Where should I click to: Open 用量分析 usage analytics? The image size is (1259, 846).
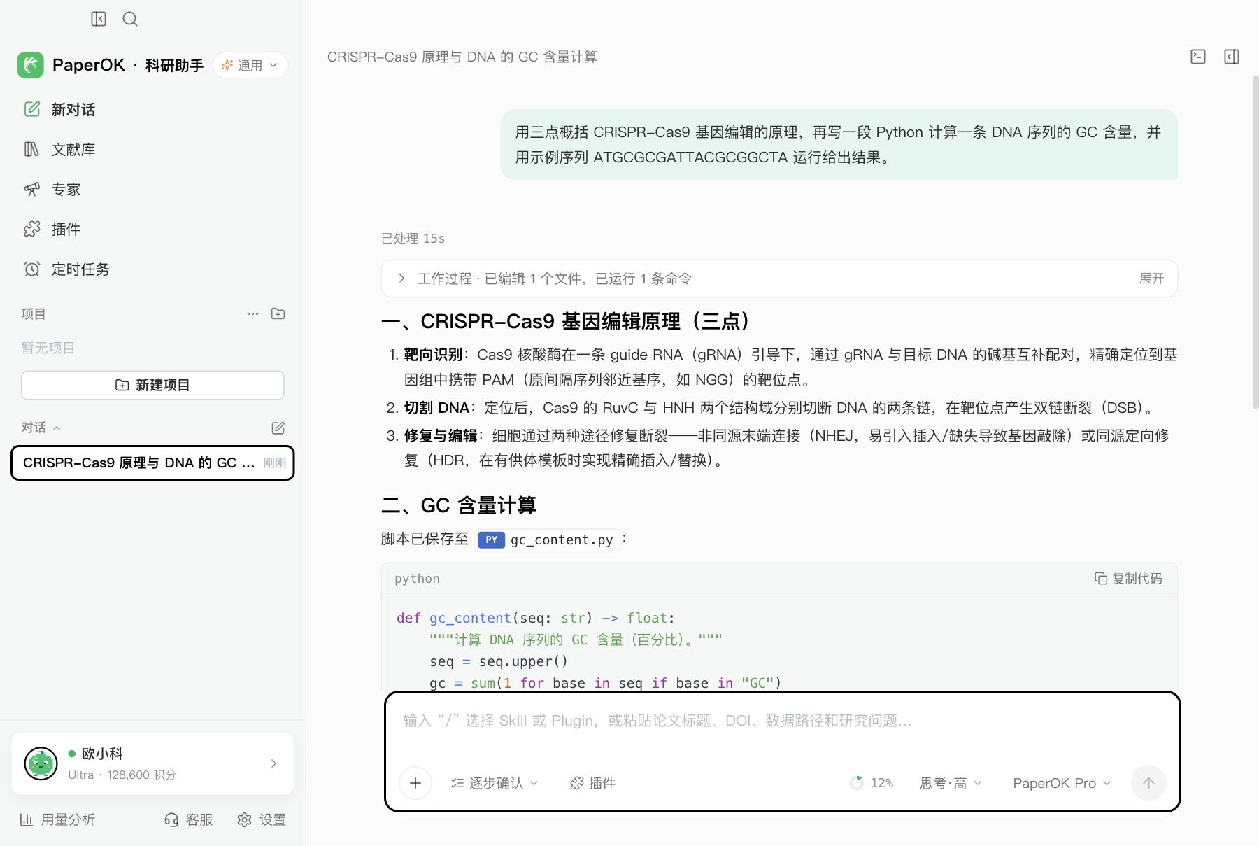click(57, 819)
